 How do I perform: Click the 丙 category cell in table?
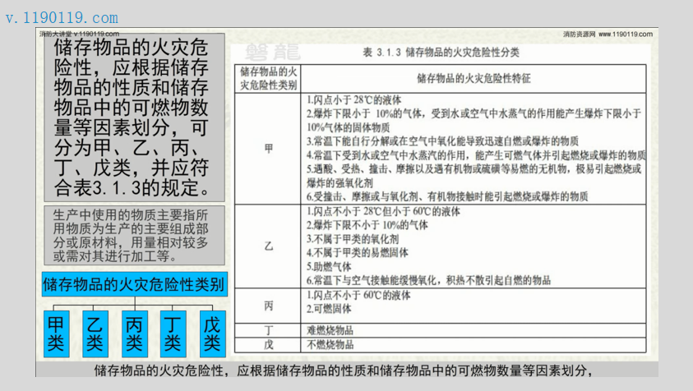coord(268,306)
